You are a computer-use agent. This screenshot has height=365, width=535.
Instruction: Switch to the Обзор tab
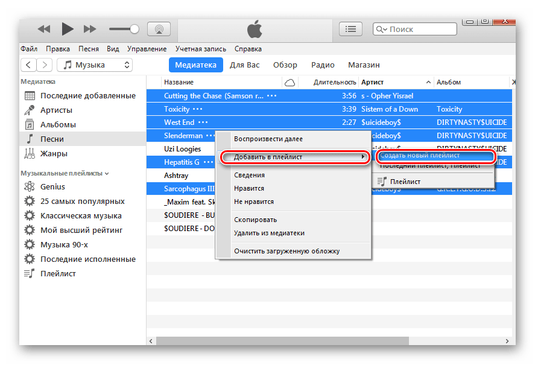point(285,65)
